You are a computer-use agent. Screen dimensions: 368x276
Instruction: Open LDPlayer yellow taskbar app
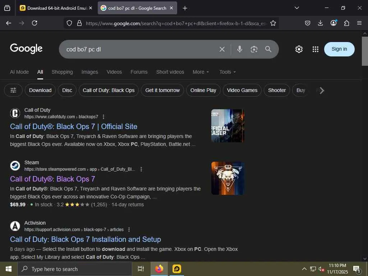click(x=177, y=269)
